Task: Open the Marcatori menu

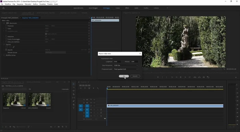Action: coord(28,4)
